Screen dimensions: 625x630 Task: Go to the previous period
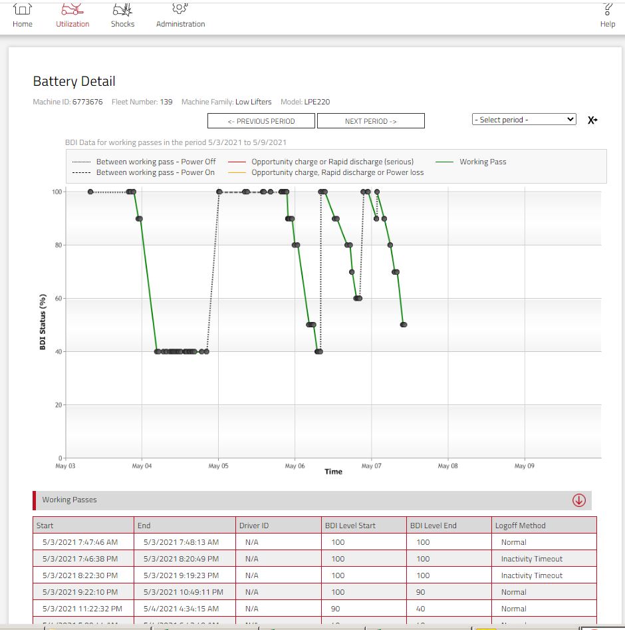tap(261, 121)
